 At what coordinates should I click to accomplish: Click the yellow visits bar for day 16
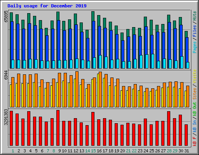(98, 90)
